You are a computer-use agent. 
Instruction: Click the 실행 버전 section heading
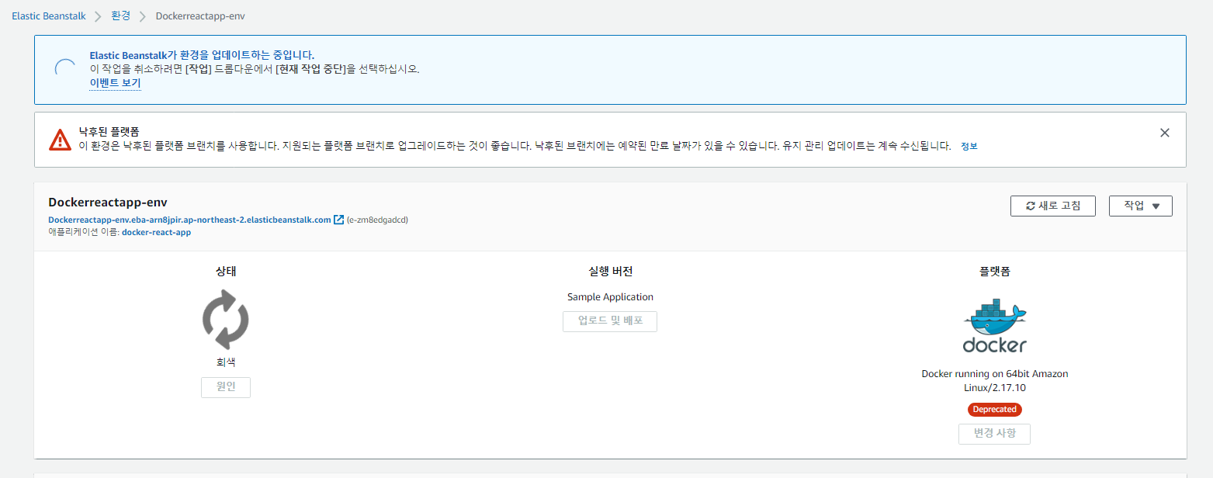tap(610, 272)
